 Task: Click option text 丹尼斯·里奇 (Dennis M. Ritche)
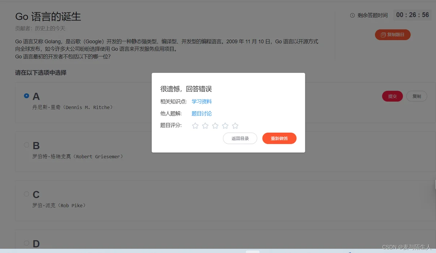click(x=73, y=107)
